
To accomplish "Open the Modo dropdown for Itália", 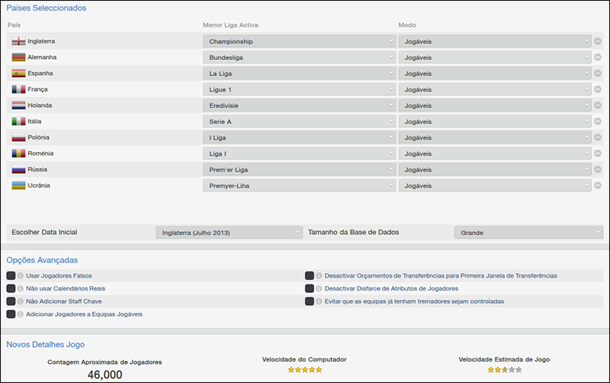I will click(x=494, y=121).
